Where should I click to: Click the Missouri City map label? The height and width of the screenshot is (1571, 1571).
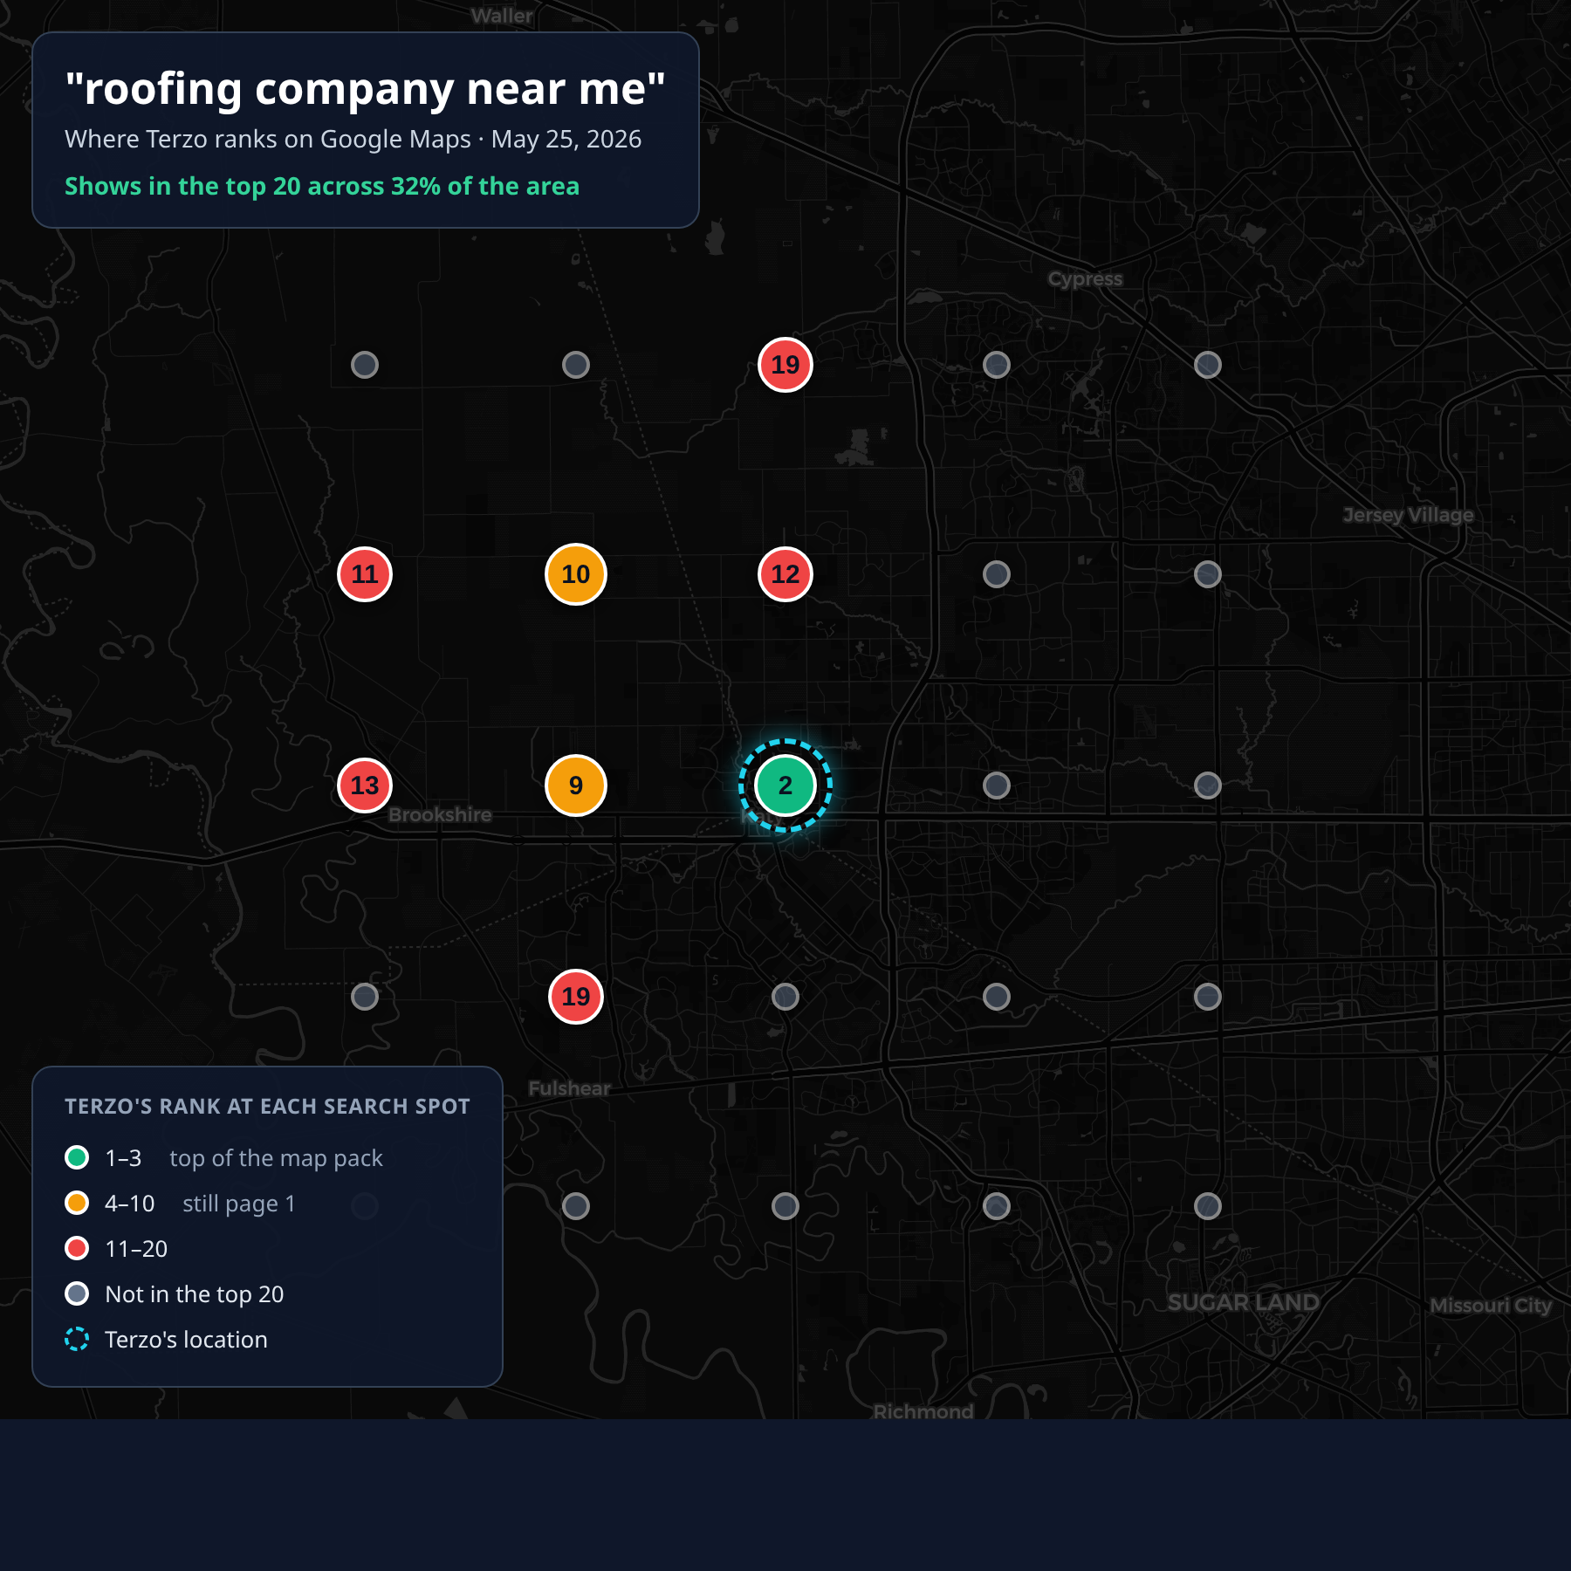pyautogui.click(x=1491, y=1306)
